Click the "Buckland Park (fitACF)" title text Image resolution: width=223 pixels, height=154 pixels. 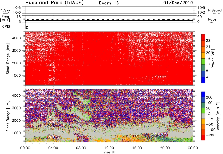pos(54,3)
